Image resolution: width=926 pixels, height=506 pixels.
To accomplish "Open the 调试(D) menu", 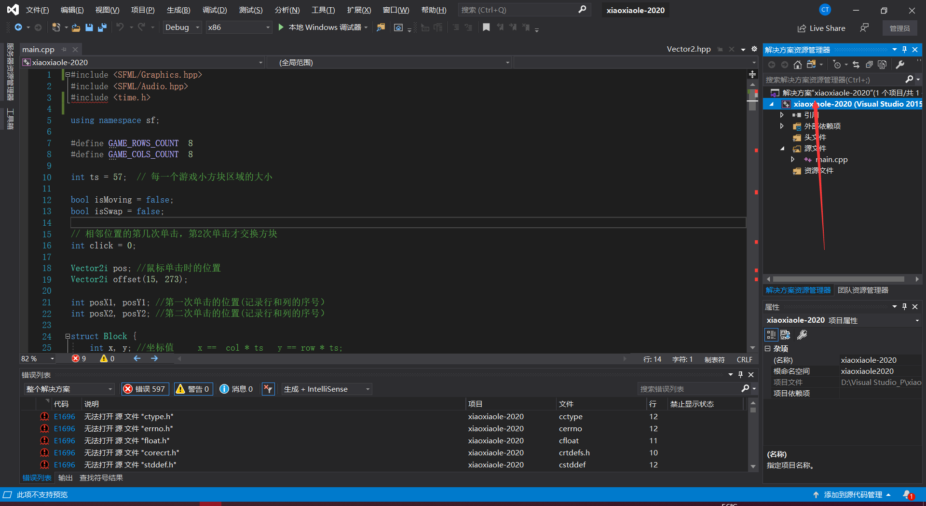I will [x=215, y=10].
